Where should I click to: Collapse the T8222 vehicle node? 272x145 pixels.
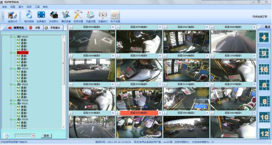pos(11,85)
